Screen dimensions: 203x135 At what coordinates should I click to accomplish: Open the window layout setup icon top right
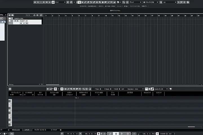coord(188,2)
